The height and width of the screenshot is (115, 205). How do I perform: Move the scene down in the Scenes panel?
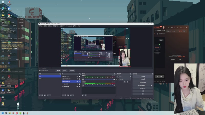click(x=50, y=95)
